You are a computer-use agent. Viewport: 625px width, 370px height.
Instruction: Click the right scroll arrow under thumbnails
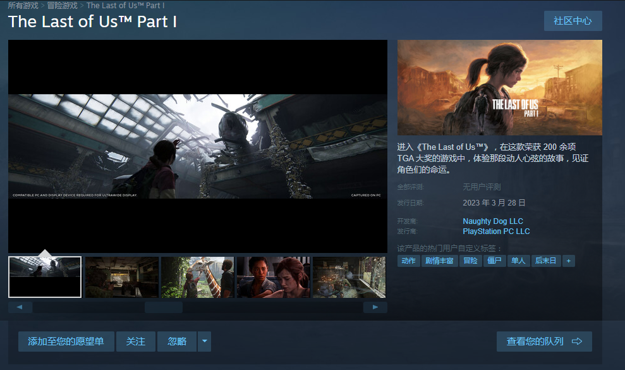[x=375, y=307]
